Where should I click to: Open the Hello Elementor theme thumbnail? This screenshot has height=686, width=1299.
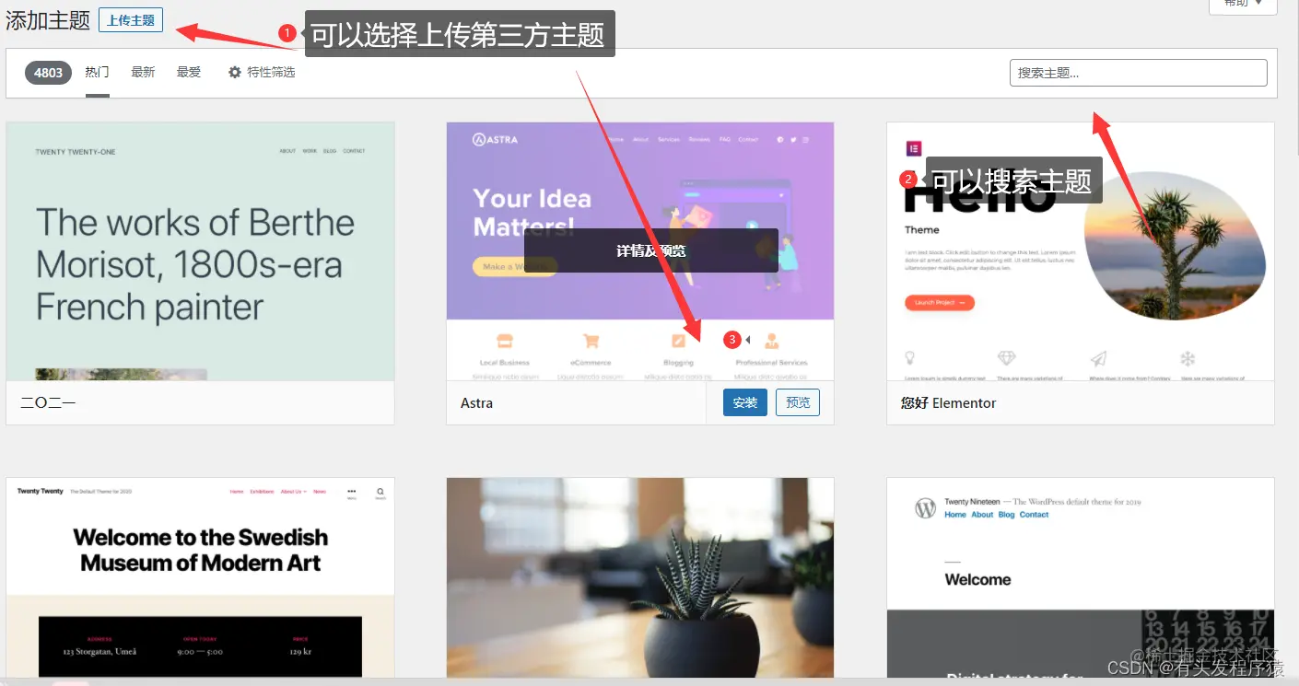pyautogui.click(x=1081, y=251)
